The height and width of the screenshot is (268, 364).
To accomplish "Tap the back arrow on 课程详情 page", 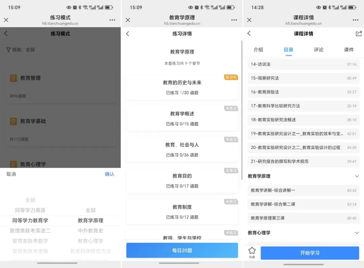I will pyautogui.click(x=249, y=34).
